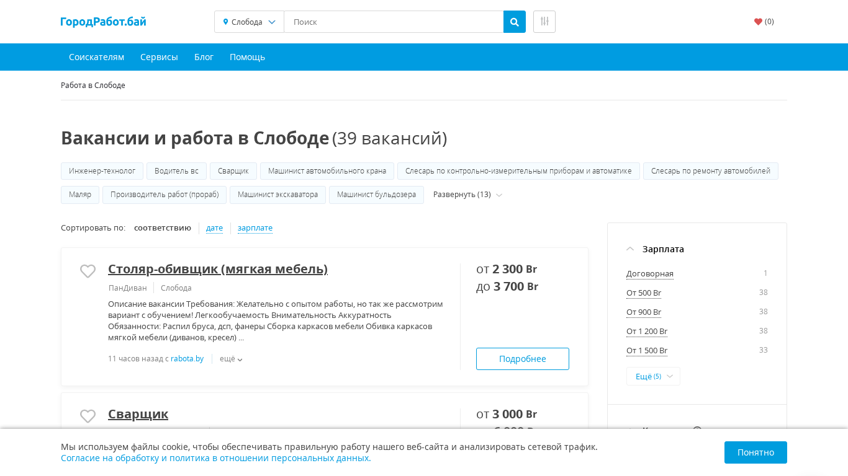848x476 pixels.
Task: Click salary 'от 2 300 Br' text
Action: pyautogui.click(x=507, y=269)
